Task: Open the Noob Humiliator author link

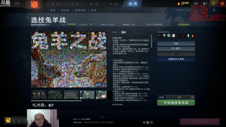Action: pos(38,25)
